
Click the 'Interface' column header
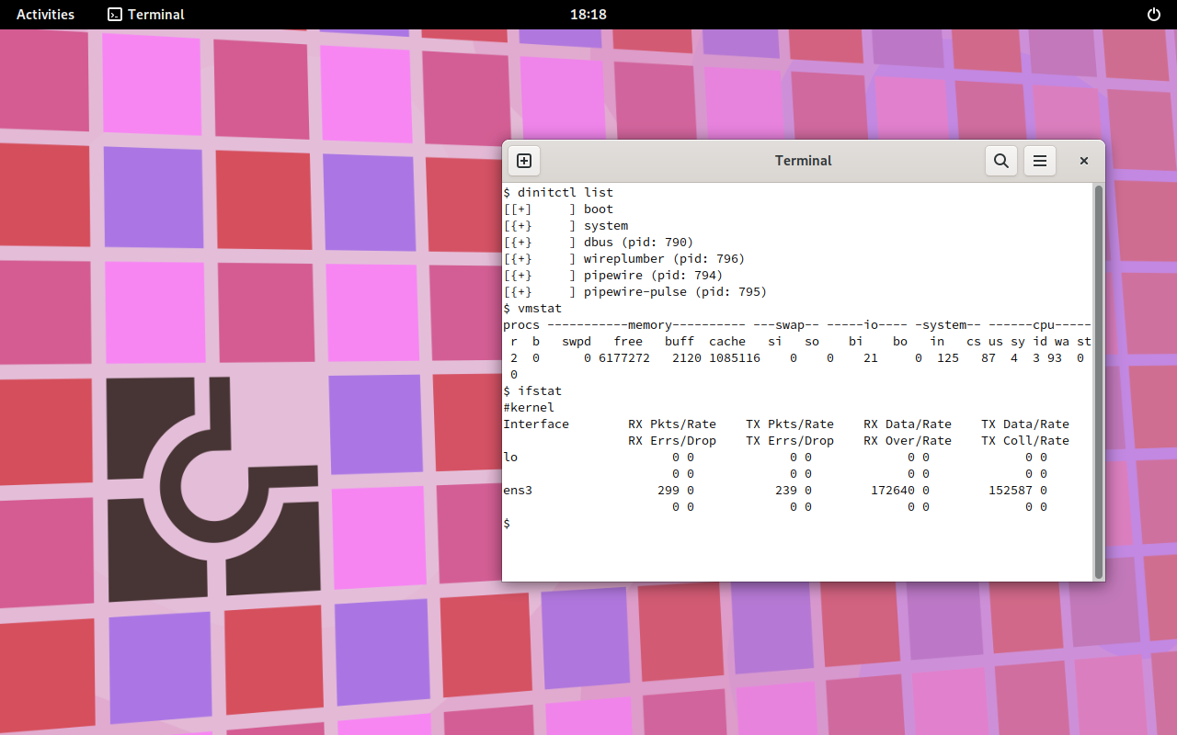[536, 424]
